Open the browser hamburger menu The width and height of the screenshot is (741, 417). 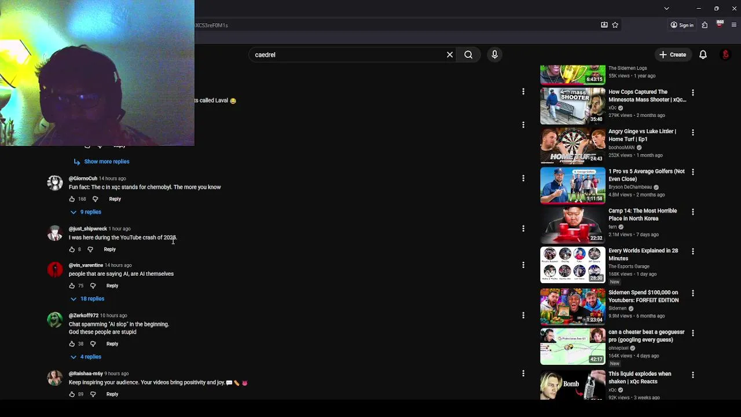click(x=734, y=25)
